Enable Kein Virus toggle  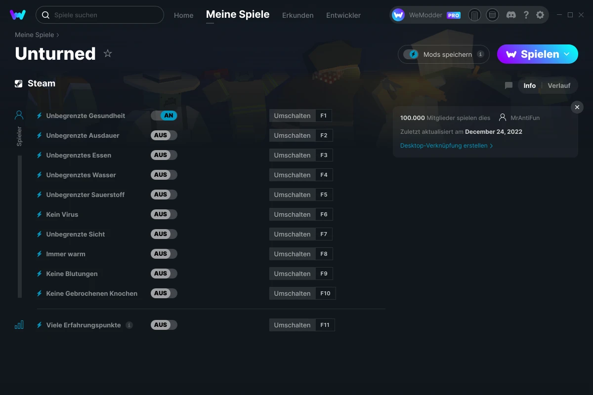pos(164,214)
